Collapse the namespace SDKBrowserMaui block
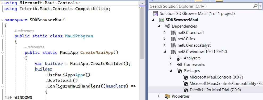The image size is (263, 100). point(2,20)
